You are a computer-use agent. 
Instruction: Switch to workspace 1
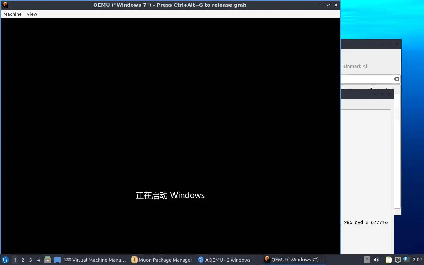click(15, 260)
